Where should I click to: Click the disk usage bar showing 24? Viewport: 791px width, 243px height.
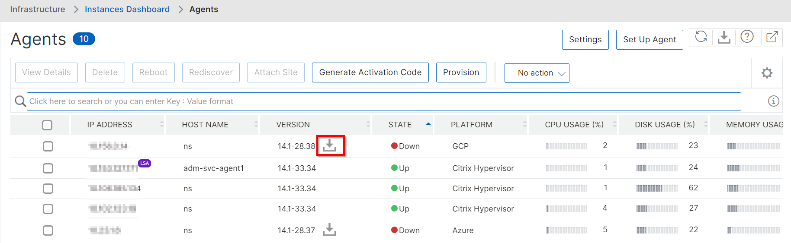(x=657, y=168)
